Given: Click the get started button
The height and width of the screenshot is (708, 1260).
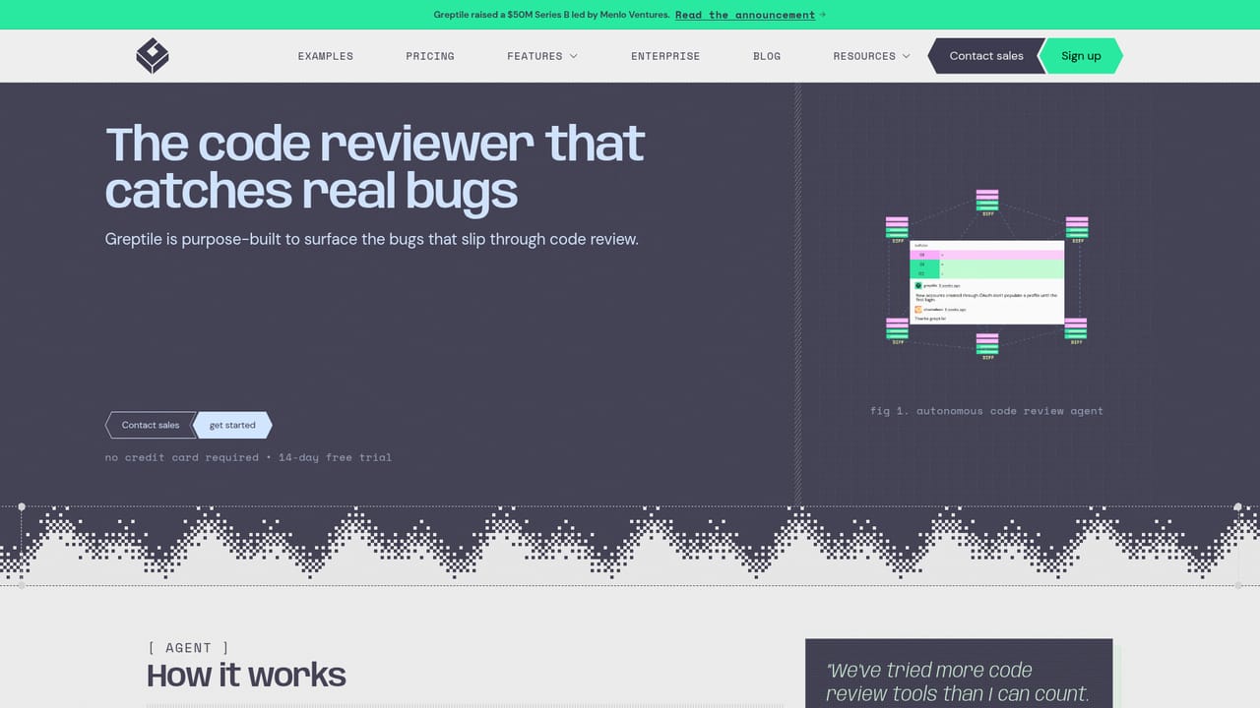Looking at the screenshot, I should [x=232, y=425].
